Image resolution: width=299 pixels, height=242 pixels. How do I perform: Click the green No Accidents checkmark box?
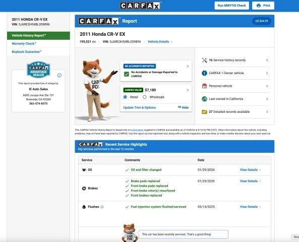pyautogui.click(x=127, y=74)
